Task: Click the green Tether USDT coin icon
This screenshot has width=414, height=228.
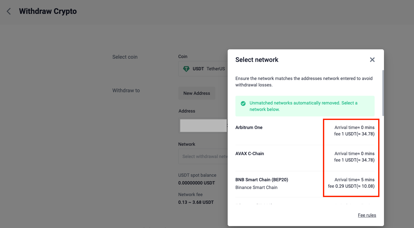Action: click(186, 69)
